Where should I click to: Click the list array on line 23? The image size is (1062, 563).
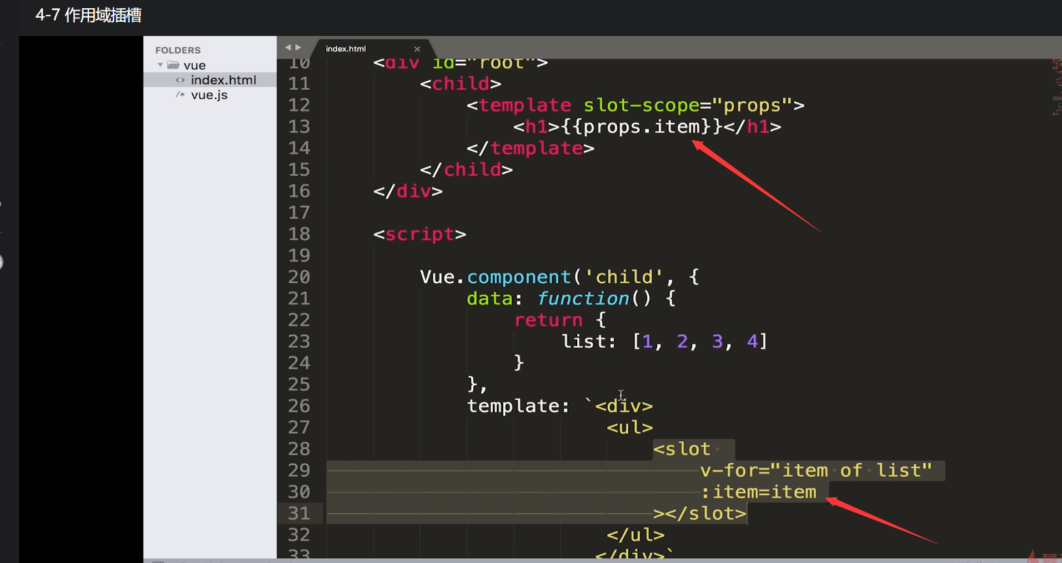coord(665,342)
